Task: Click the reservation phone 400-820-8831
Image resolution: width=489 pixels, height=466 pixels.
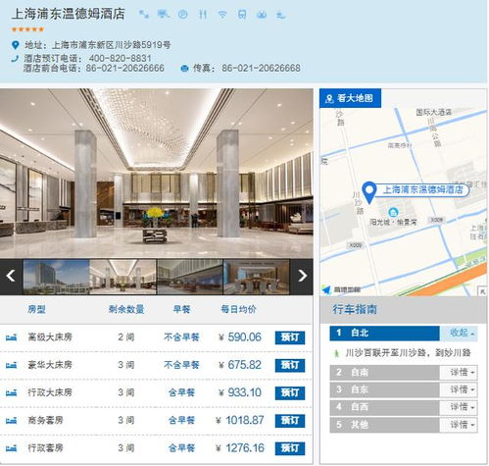Action: point(120,58)
